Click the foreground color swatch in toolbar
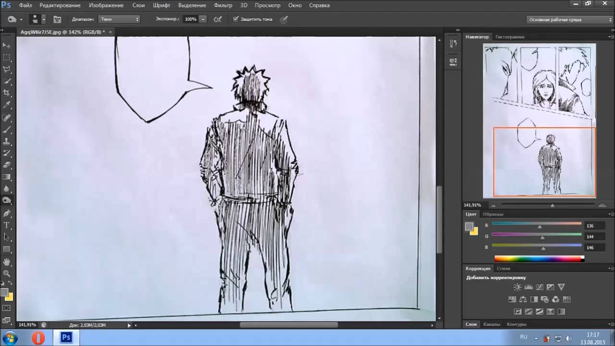This screenshot has height=346, width=615. [x=4, y=292]
